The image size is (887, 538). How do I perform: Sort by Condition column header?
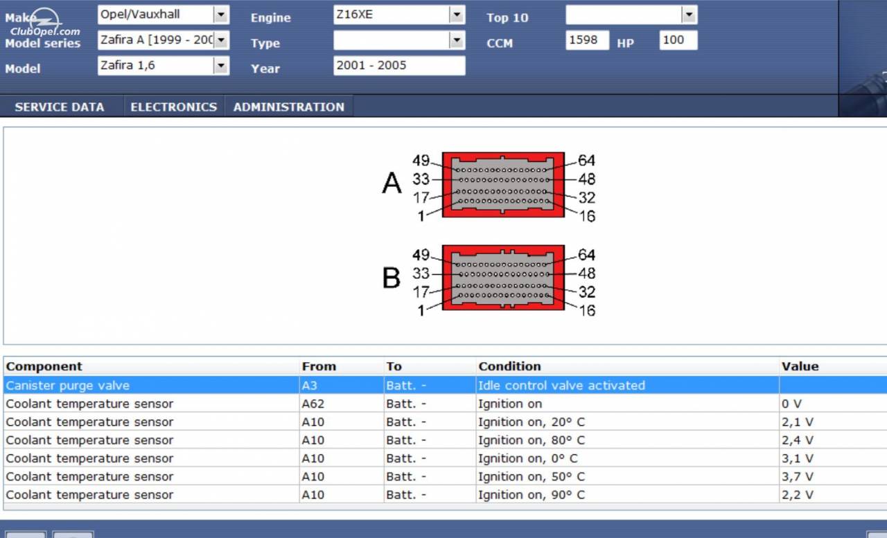(x=628, y=366)
